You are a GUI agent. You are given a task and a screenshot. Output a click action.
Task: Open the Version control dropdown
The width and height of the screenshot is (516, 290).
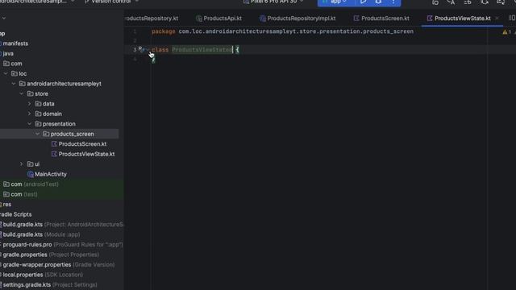(111, 2)
